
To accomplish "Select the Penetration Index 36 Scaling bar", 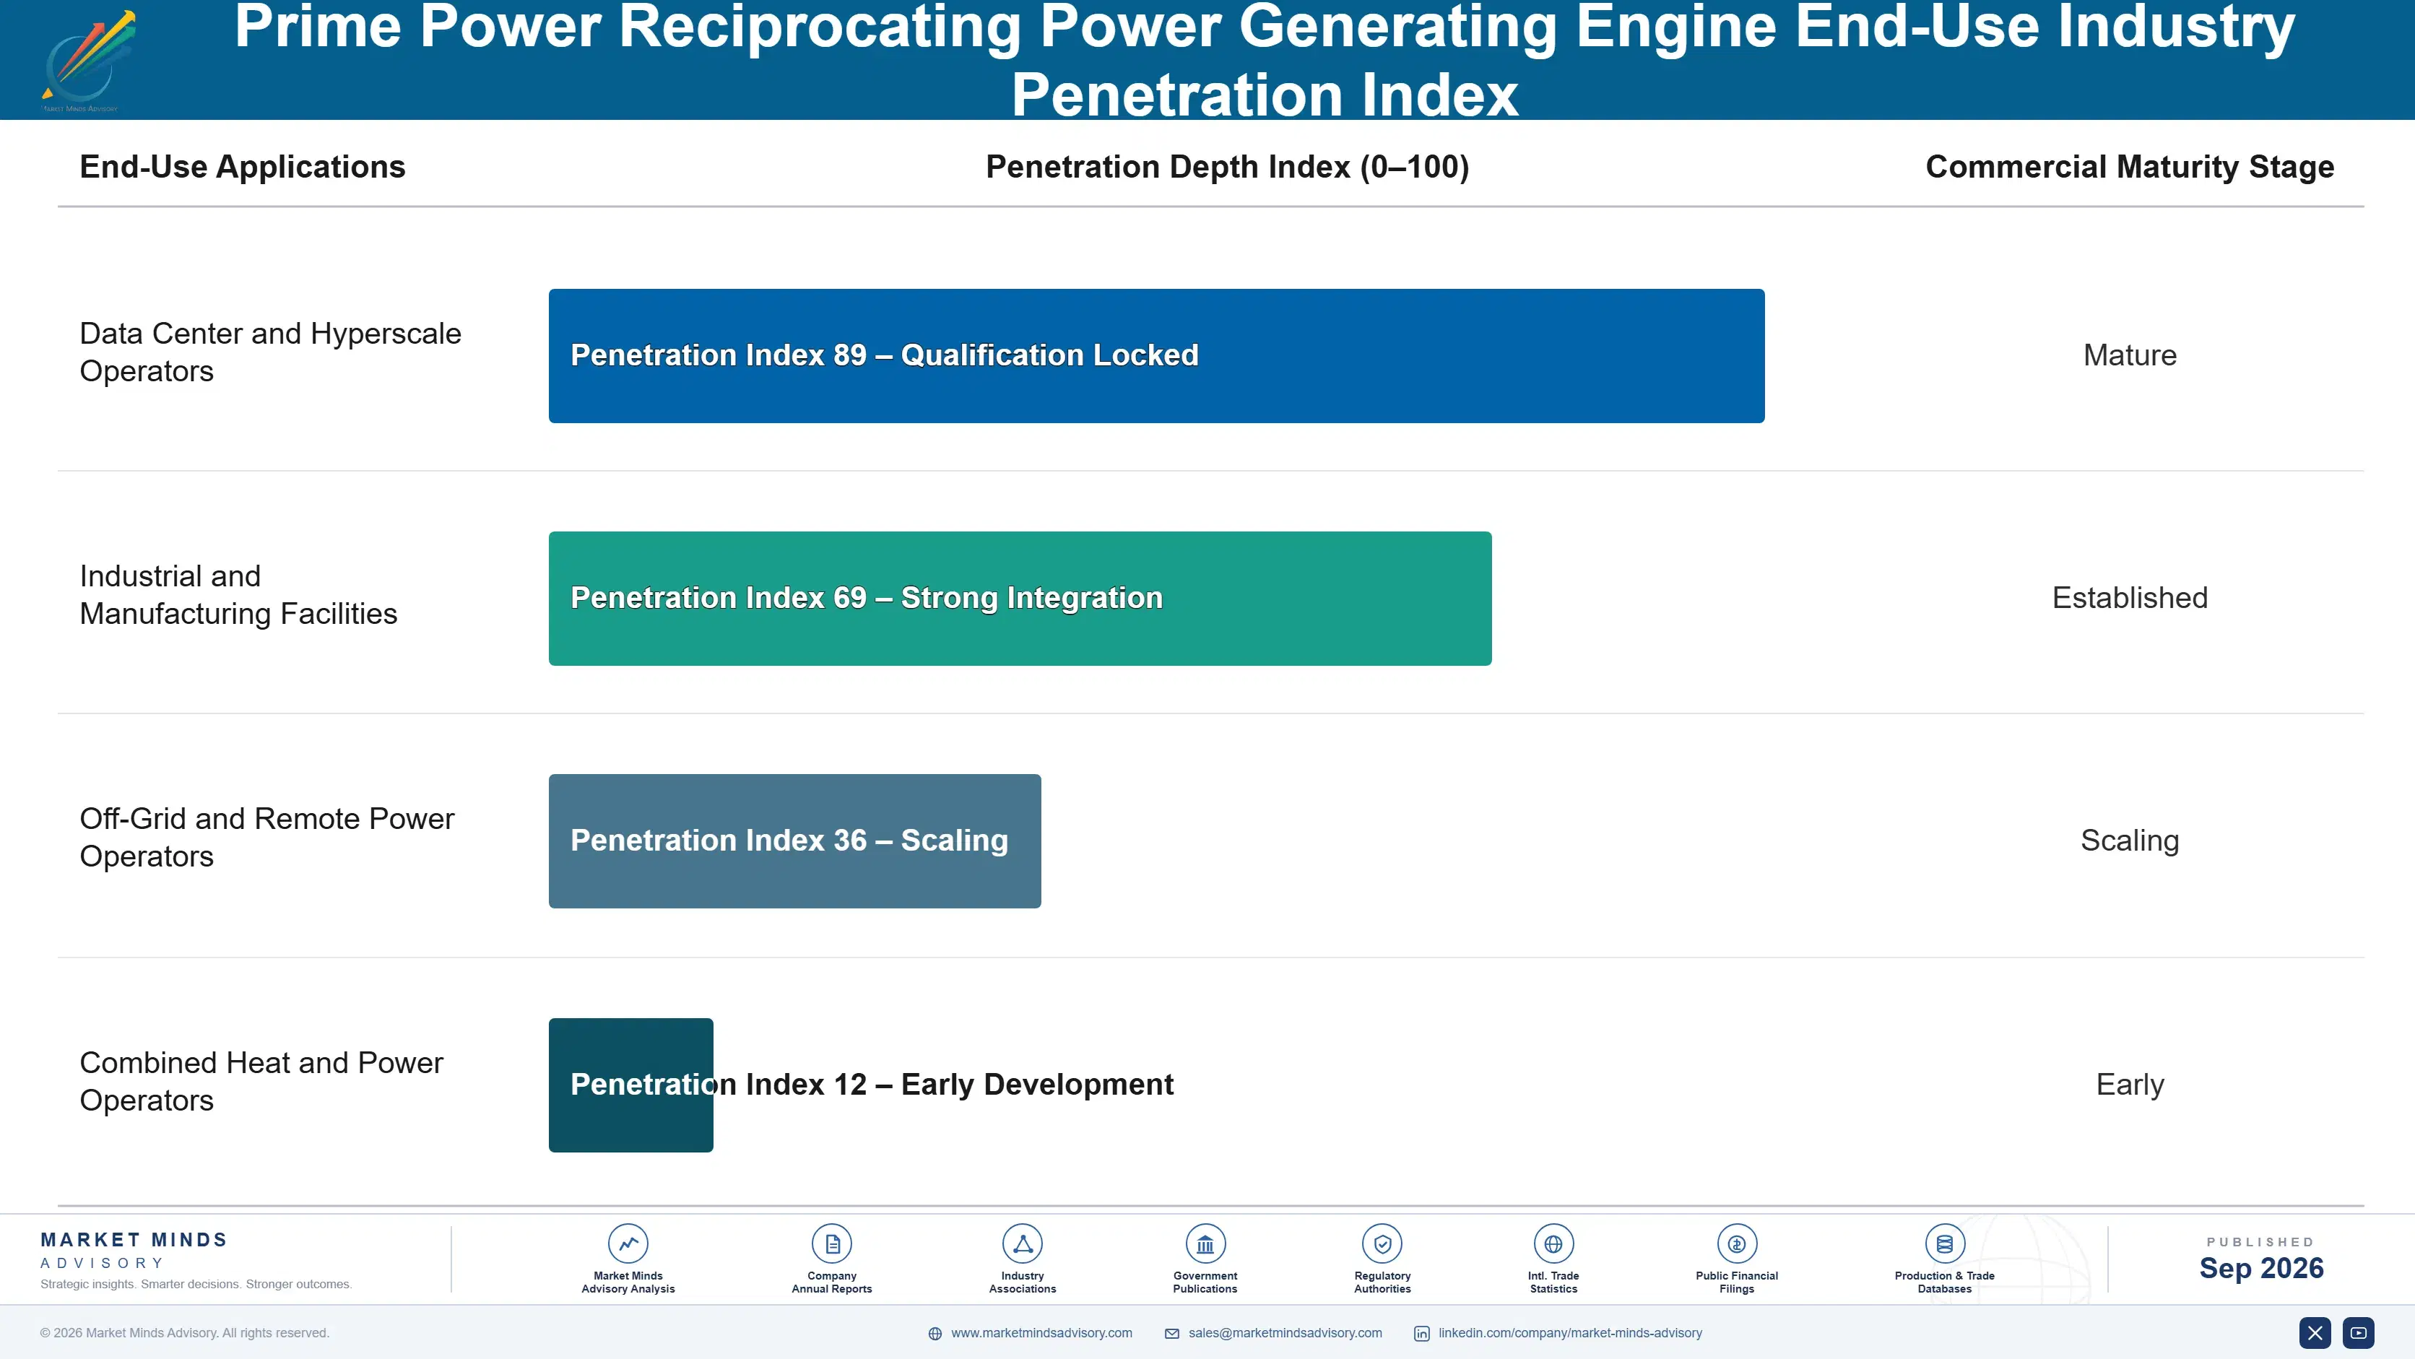I will [x=794, y=841].
